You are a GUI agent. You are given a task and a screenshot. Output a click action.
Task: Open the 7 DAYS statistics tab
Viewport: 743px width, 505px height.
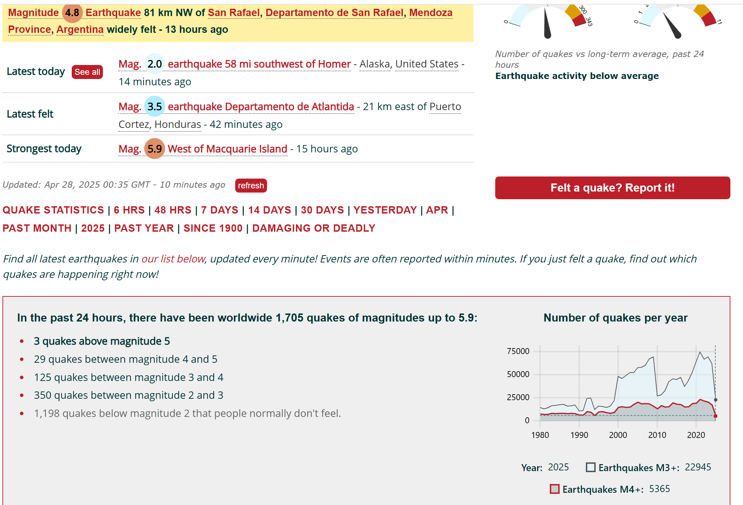[219, 210]
